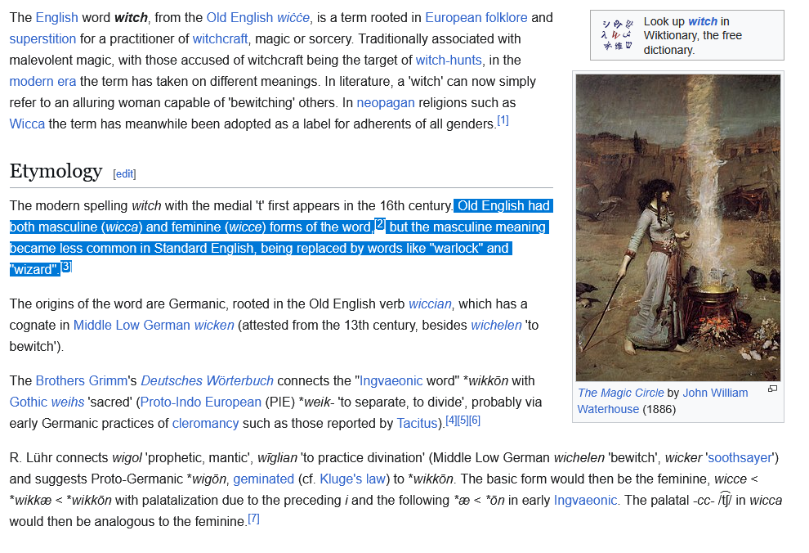The width and height of the screenshot is (809, 553).
Task: Open the 'Wicca' link
Action: 27,124
